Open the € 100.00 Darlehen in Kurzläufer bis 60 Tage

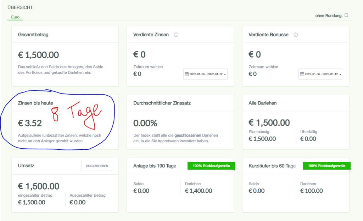coord(312,191)
